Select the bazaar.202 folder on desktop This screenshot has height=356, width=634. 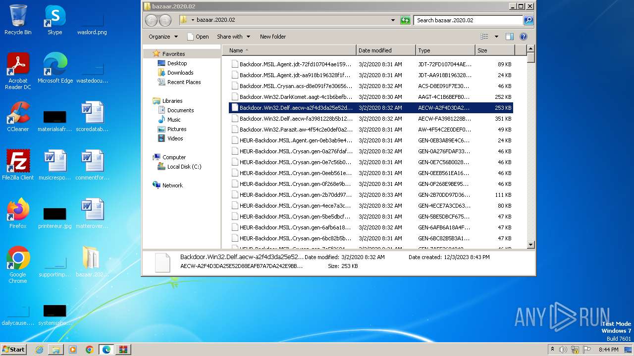click(92, 262)
